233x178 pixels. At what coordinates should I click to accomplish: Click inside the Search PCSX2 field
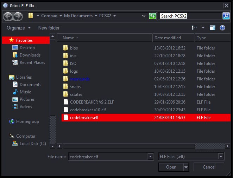click(190, 16)
